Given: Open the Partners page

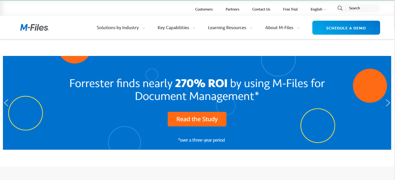Looking at the screenshot, I should pyautogui.click(x=232, y=9).
